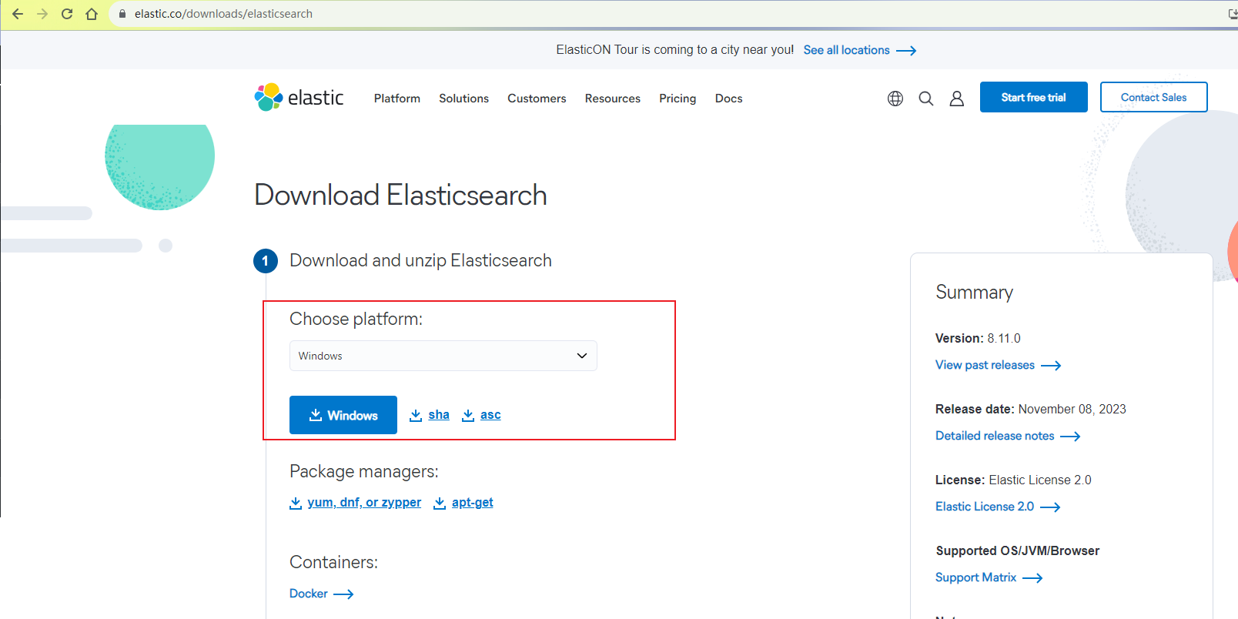Open View past releases link

tap(998, 365)
